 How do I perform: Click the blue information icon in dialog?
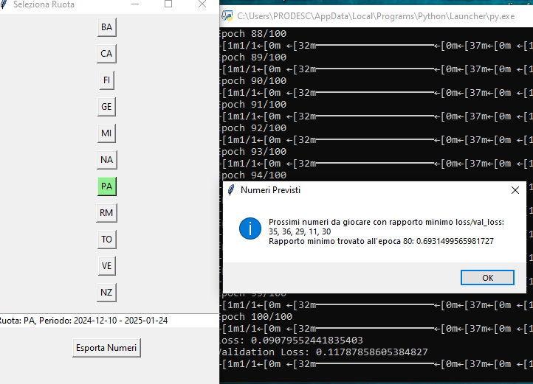coord(250,228)
